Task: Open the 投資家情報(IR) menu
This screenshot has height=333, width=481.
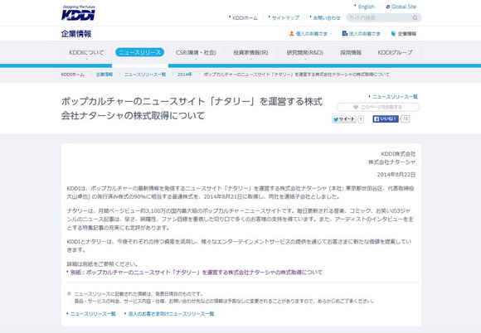Action: pos(251,52)
